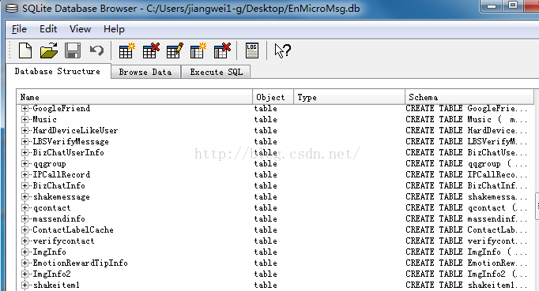
Task: Open the Help menu
Action: [x=114, y=29]
